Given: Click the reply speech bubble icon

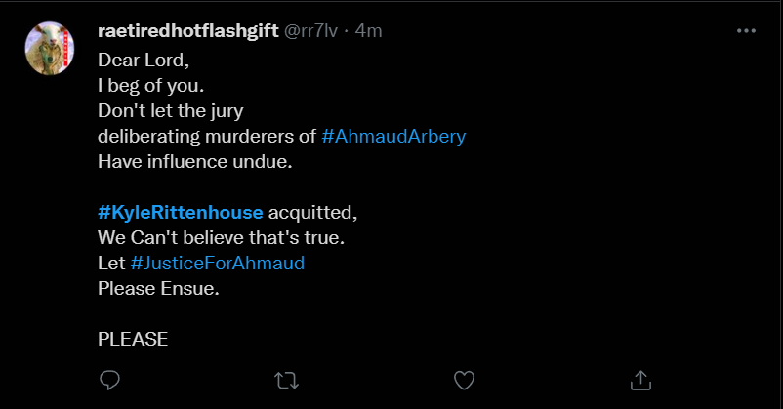Looking at the screenshot, I should (110, 379).
